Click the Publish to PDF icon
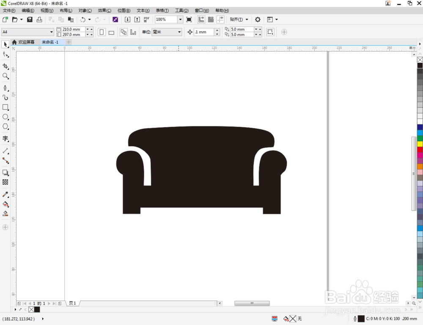Image resolution: width=423 pixels, height=325 pixels. click(x=146, y=19)
